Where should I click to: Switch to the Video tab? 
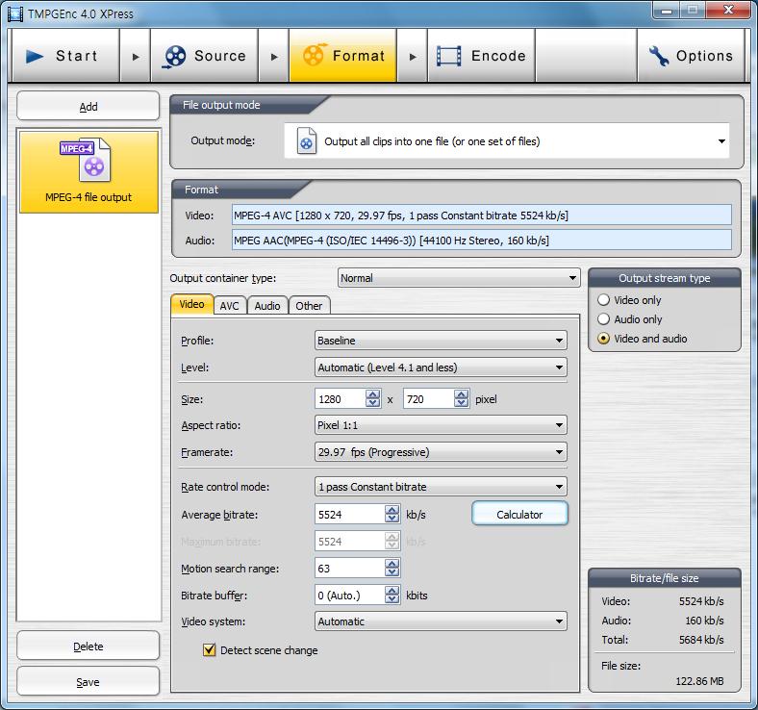pyautogui.click(x=192, y=305)
